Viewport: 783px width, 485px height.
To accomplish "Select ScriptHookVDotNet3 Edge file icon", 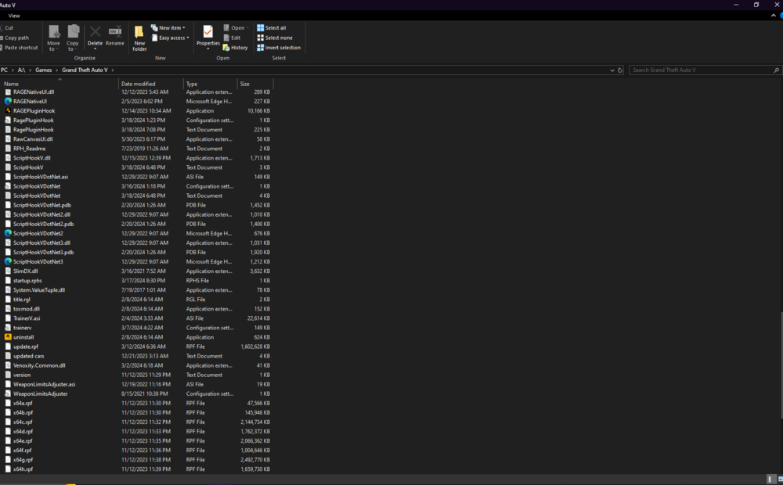I will coord(8,261).
